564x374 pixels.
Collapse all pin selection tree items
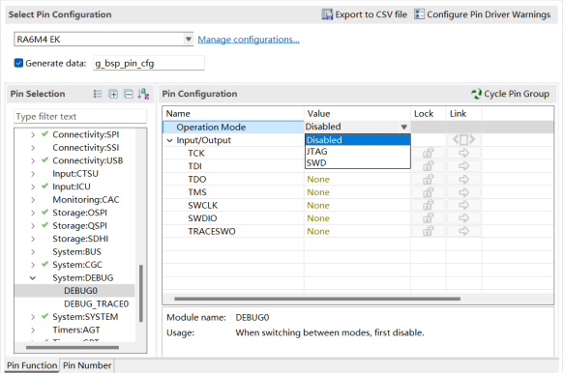[x=129, y=94]
